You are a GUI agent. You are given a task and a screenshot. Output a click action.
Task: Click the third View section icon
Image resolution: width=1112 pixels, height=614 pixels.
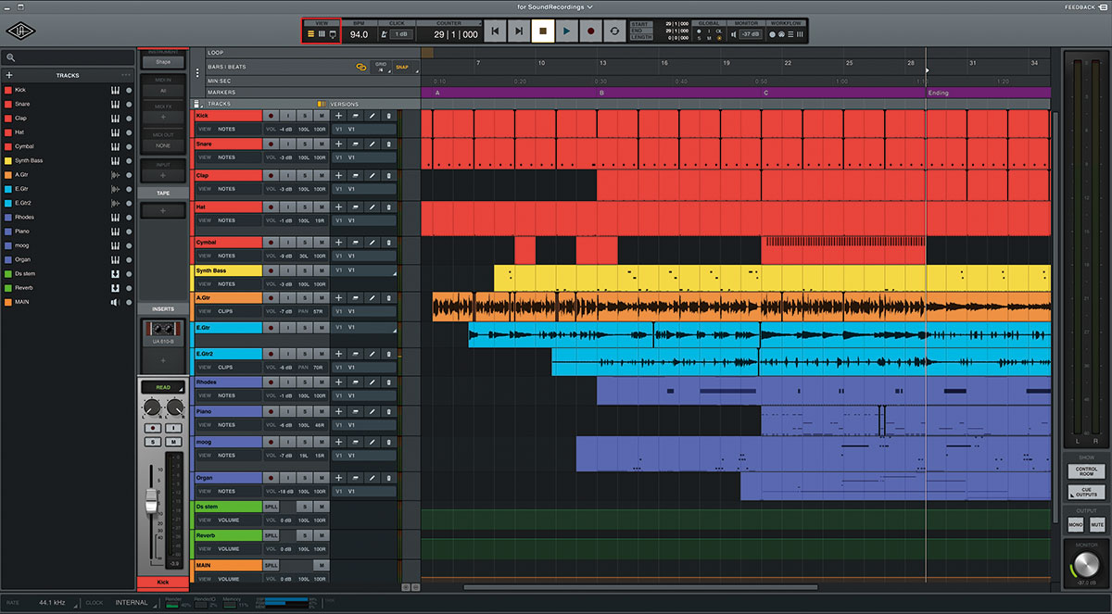(x=333, y=34)
